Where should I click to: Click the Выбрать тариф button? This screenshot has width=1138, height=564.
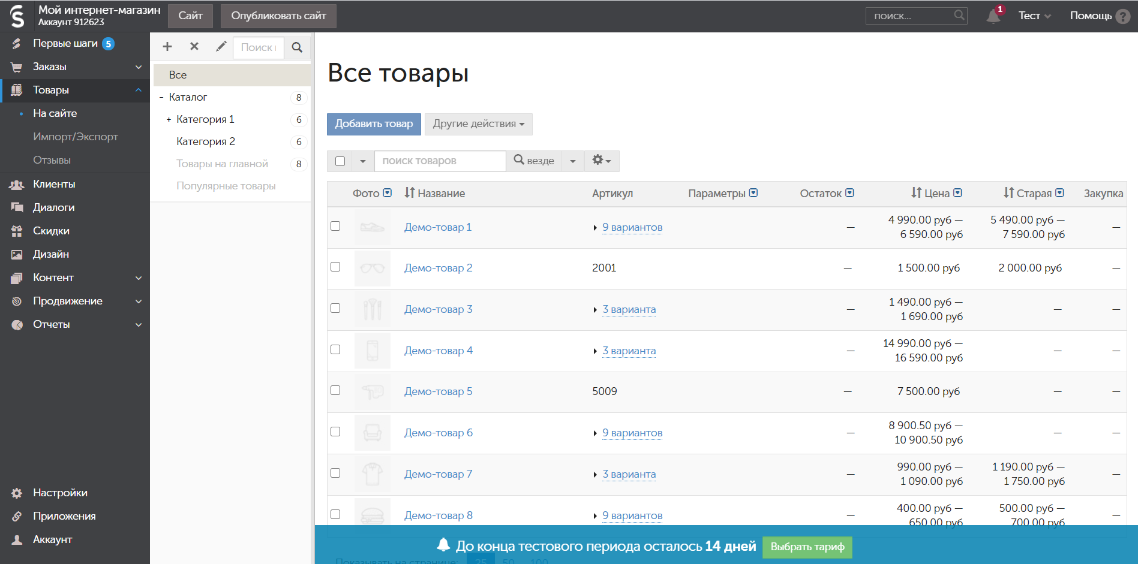[807, 547]
